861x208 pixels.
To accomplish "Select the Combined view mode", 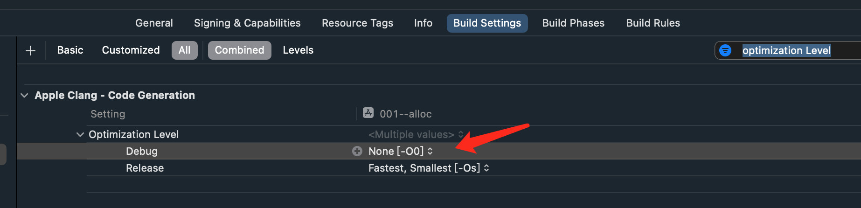I will click(240, 50).
